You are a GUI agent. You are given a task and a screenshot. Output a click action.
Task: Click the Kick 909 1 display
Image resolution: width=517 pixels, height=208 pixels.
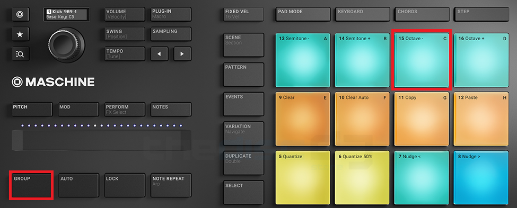click(66, 14)
